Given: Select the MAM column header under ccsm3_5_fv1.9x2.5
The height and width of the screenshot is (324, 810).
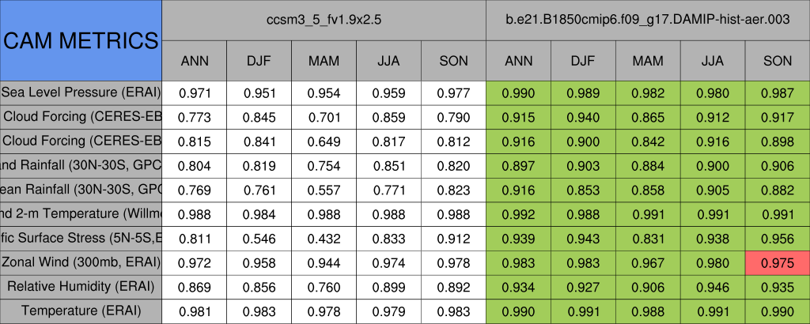Looking at the screenshot, I should (x=324, y=60).
